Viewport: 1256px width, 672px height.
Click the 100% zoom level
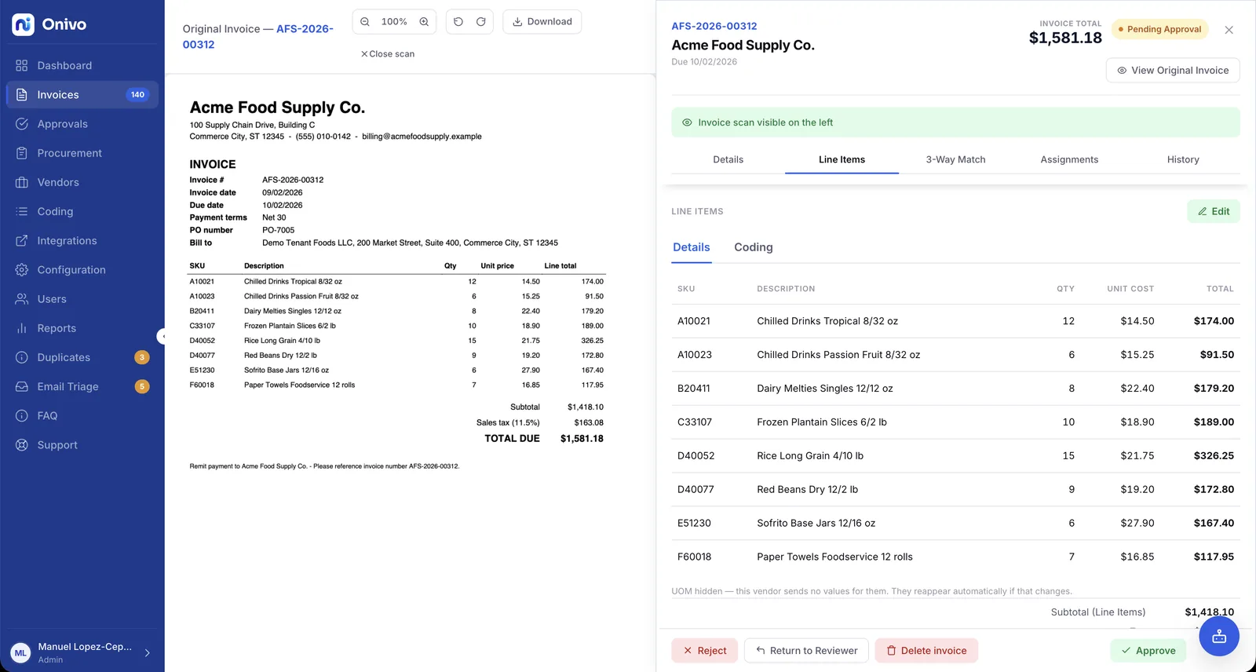point(394,22)
